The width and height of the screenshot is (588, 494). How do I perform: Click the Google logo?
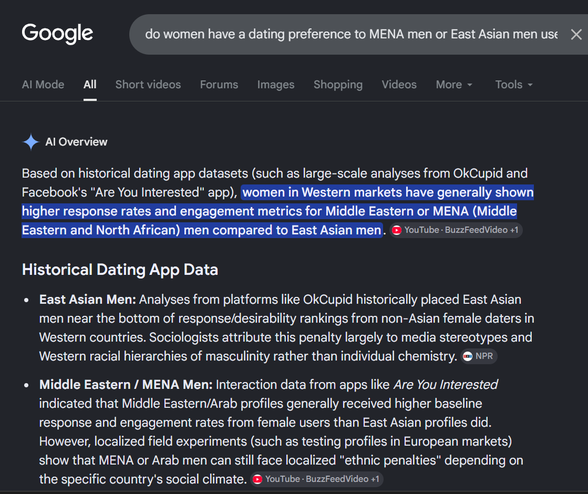pyautogui.click(x=57, y=34)
